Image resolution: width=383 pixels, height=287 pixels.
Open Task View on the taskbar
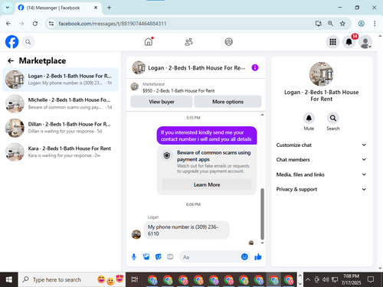click(135, 279)
